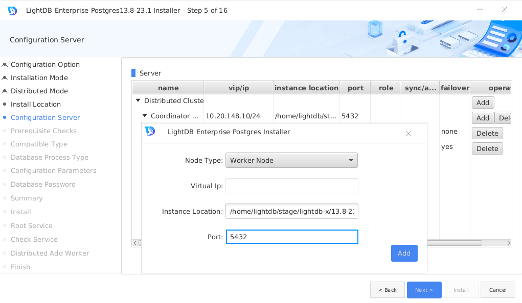Select the Prerequisite Checks step
Screen dimensions: 522x303
pyautogui.click(x=43, y=131)
